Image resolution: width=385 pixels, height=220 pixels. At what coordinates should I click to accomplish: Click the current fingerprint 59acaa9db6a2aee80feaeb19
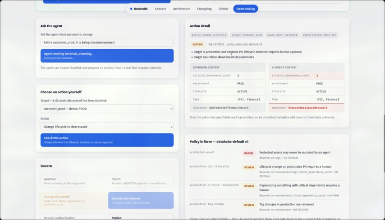(308, 108)
